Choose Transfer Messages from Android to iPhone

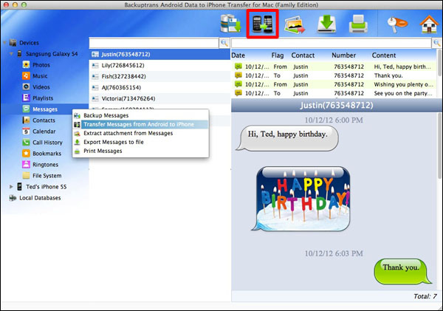point(141,124)
